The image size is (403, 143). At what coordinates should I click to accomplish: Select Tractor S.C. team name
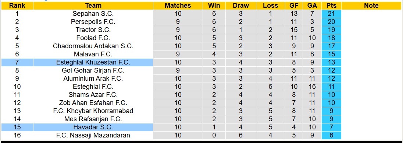tap(93, 30)
